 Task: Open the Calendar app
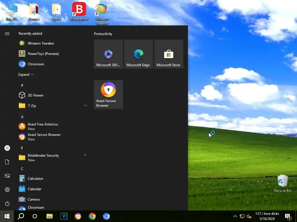(x=53, y=189)
